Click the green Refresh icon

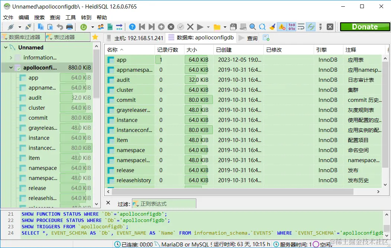pyautogui.click(x=84, y=27)
